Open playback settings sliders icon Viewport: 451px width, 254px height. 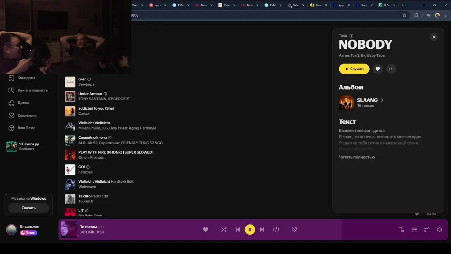pyautogui.click(x=427, y=230)
